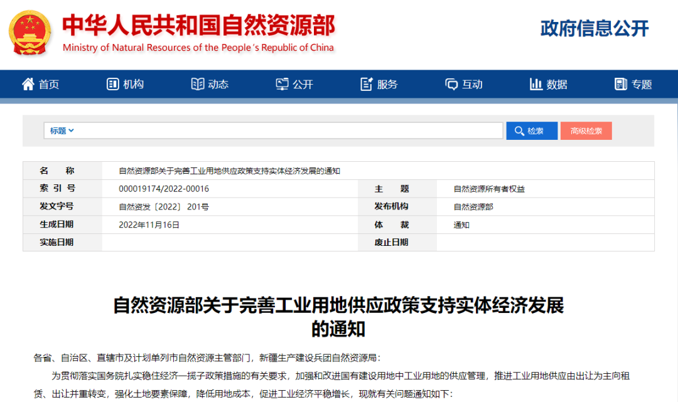Click the 动态 open-book icon
Image resolution: width=678 pixels, height=402 pixels.
[198, 84]
